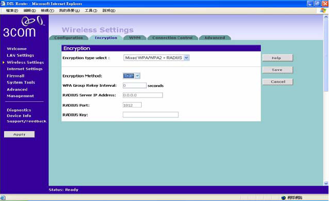Image resolution: width=329 pixels, height=201 pixels.
Task: Click the 3com logo in sidebar
Action: click(x=24, y=27)
